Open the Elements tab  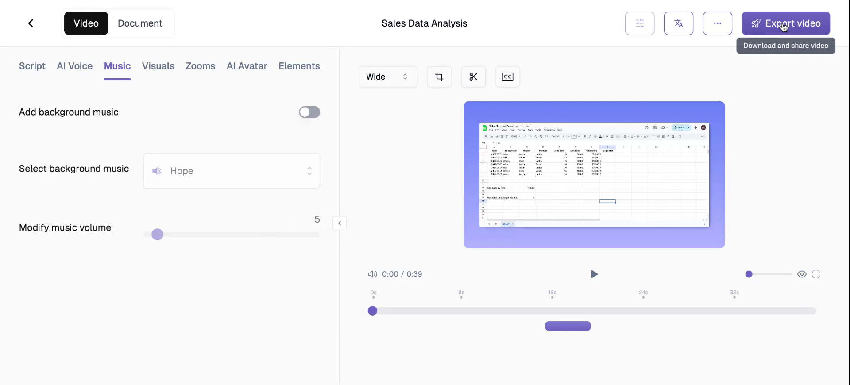tap(299, 66)
